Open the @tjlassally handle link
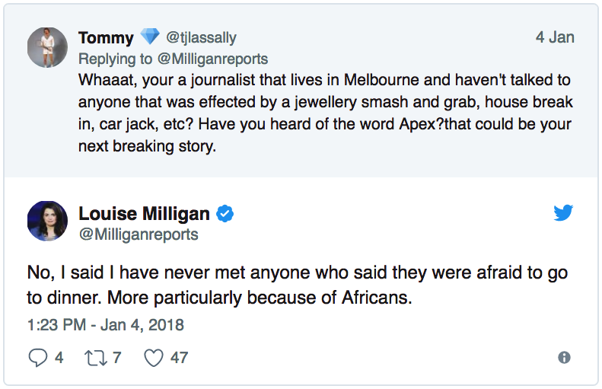This screenshot has width=602, height=389. (x=202, y=37)
